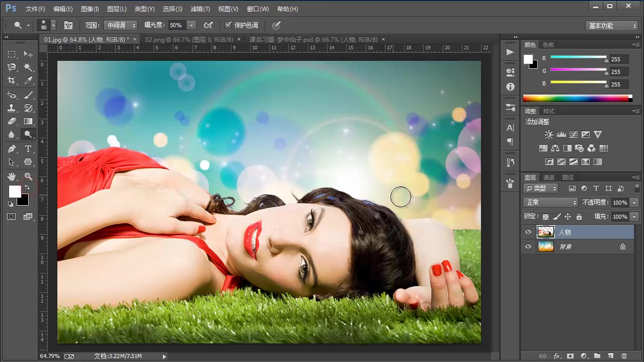Screen dimensions: 644x362
Task: Select the Crop tool
Action: coord(12,80)
